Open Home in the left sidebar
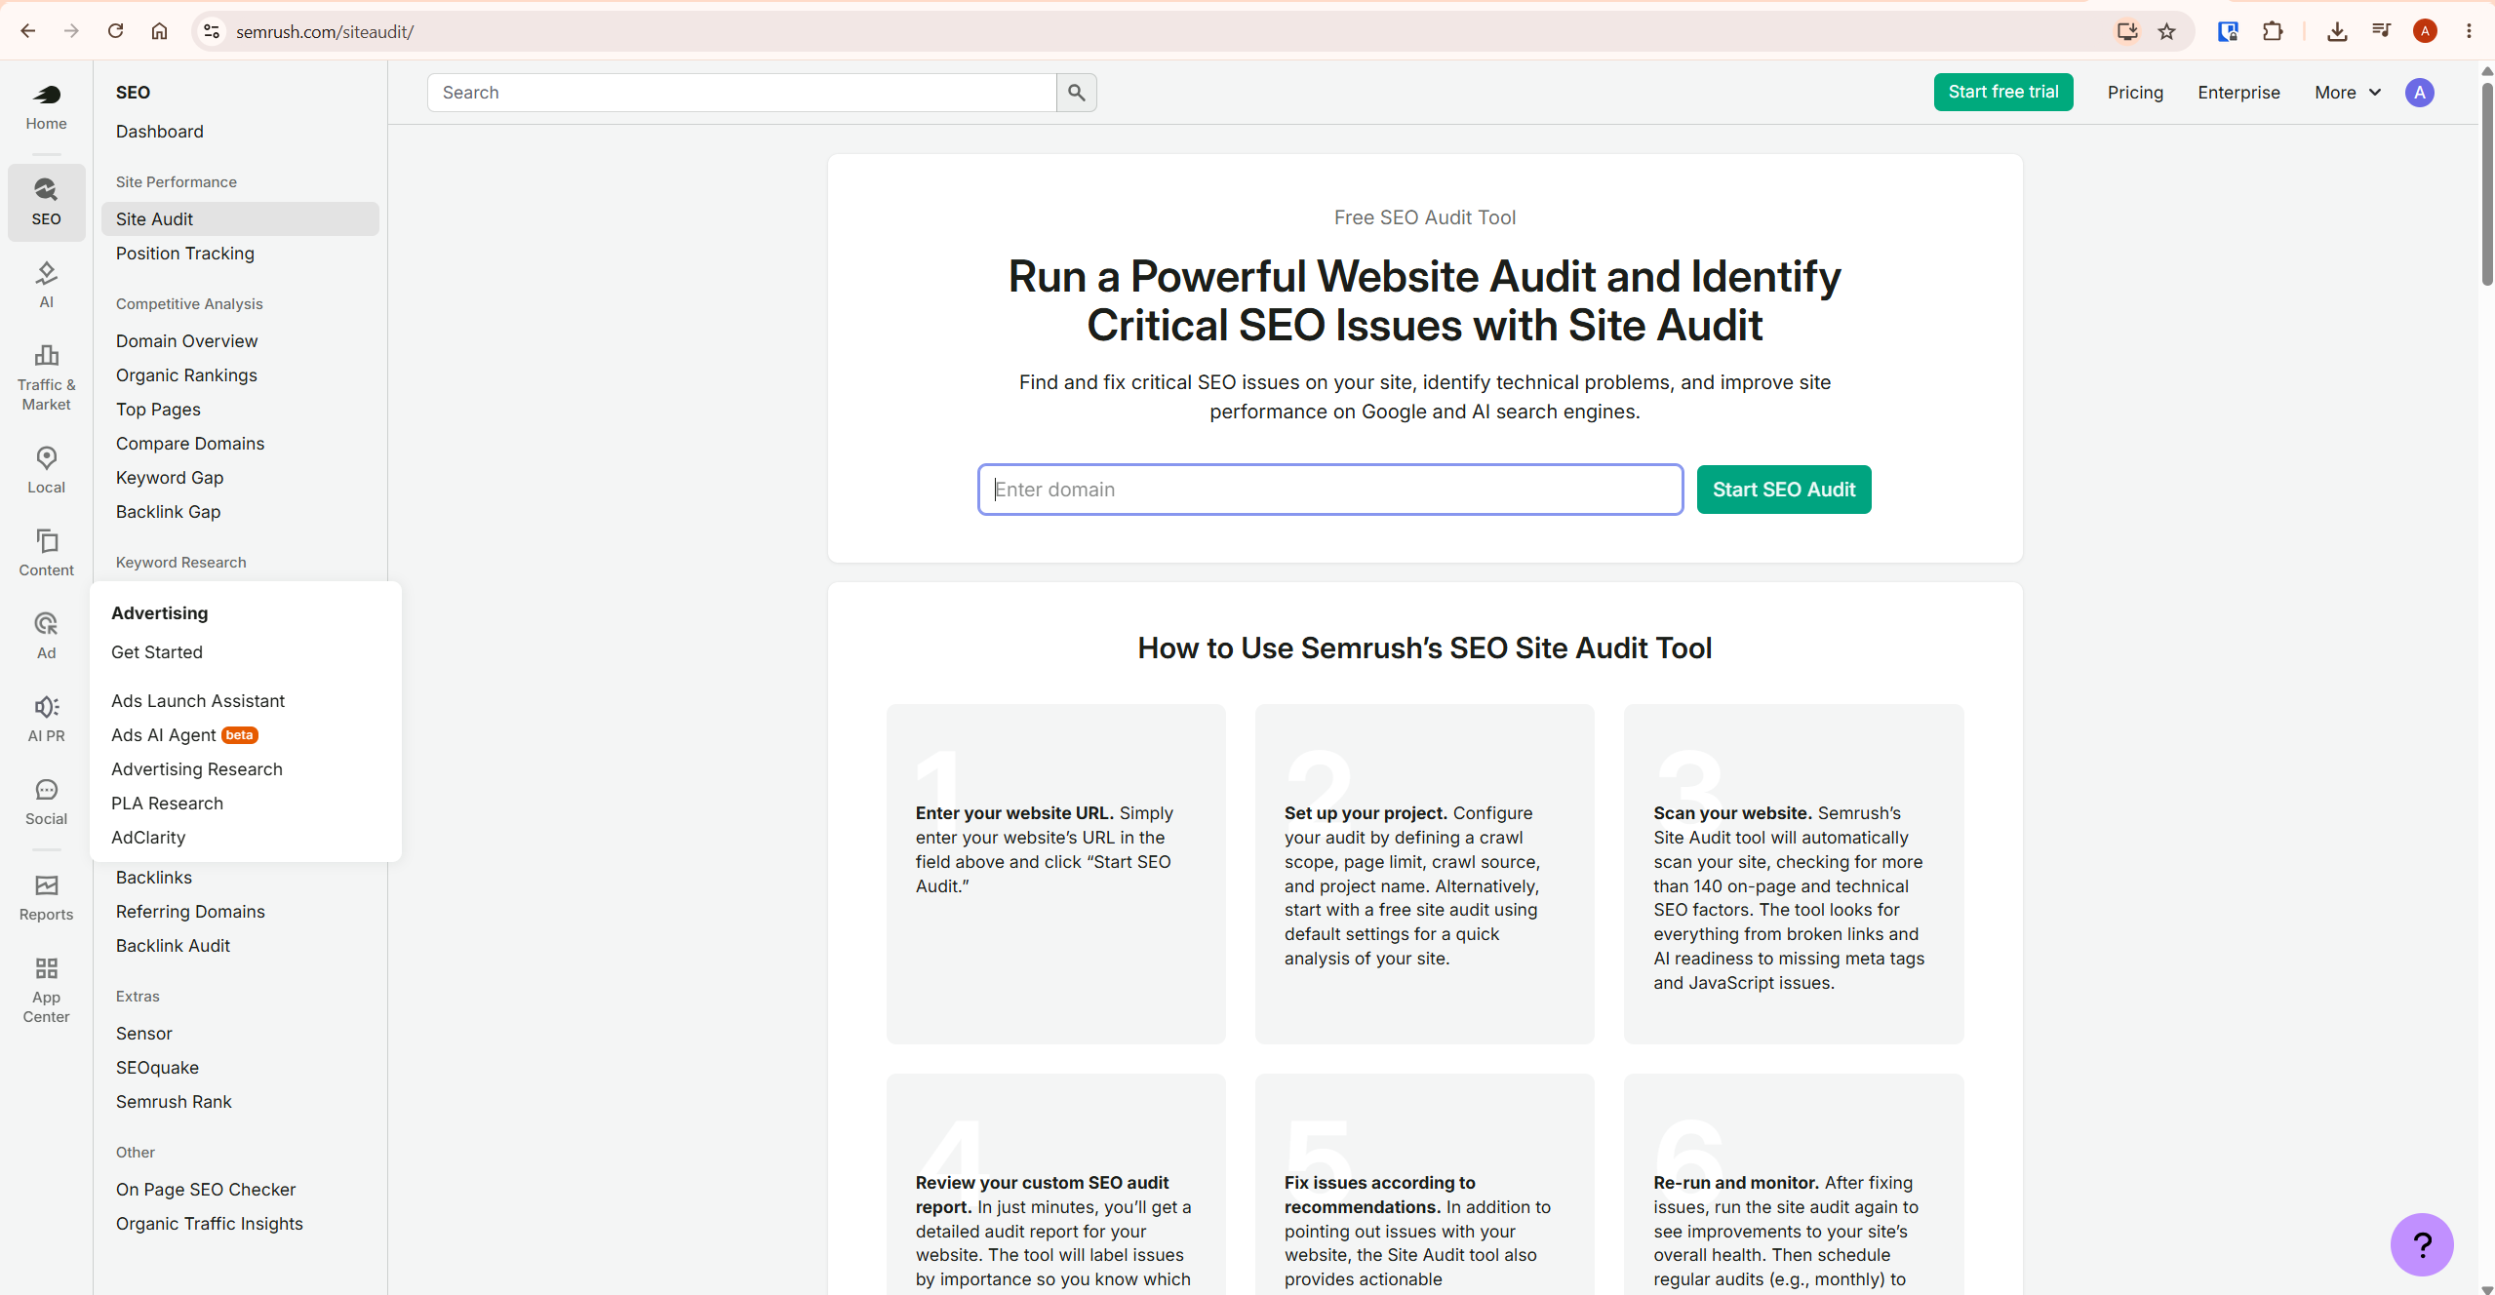2495x1295 pixels. click(46, 107)
